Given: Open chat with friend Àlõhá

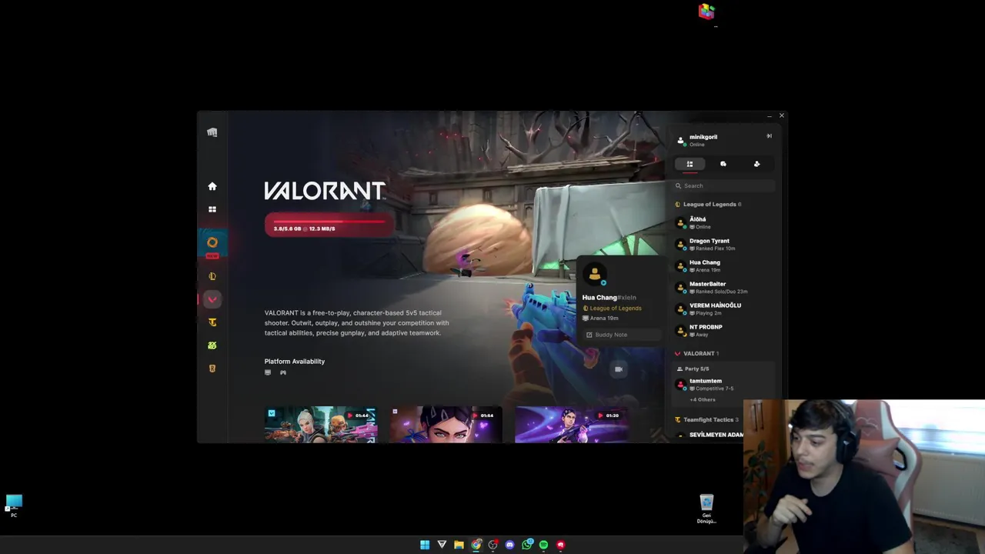Looking at the screenshot, I should click(x=723, y=222).
